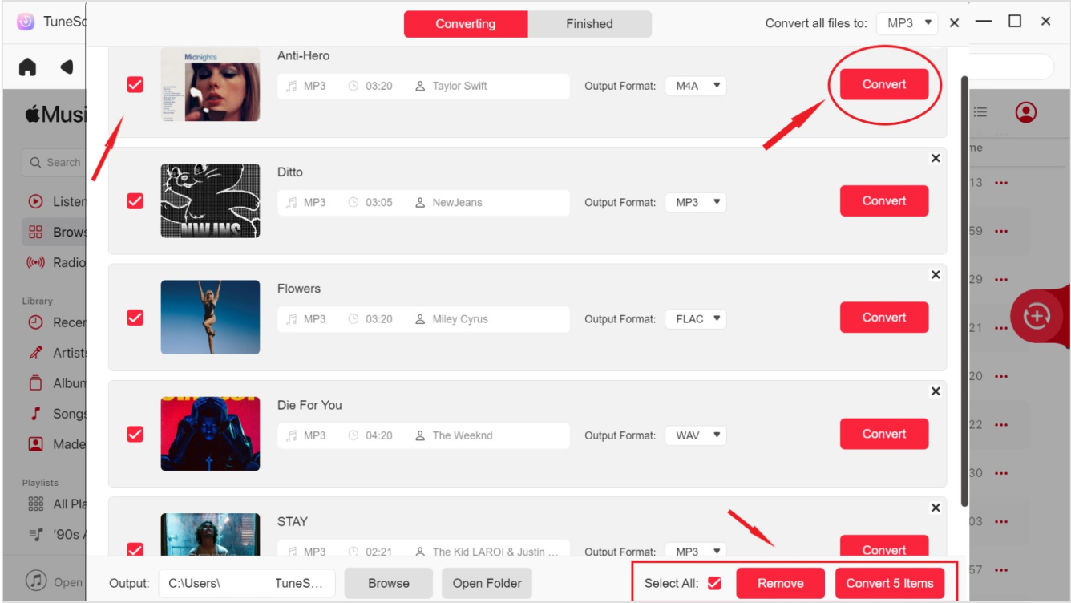Viewport: 1071px width, 603px height.
Task: Click the vertical scrollbar of the list
Action: [964, 290]
